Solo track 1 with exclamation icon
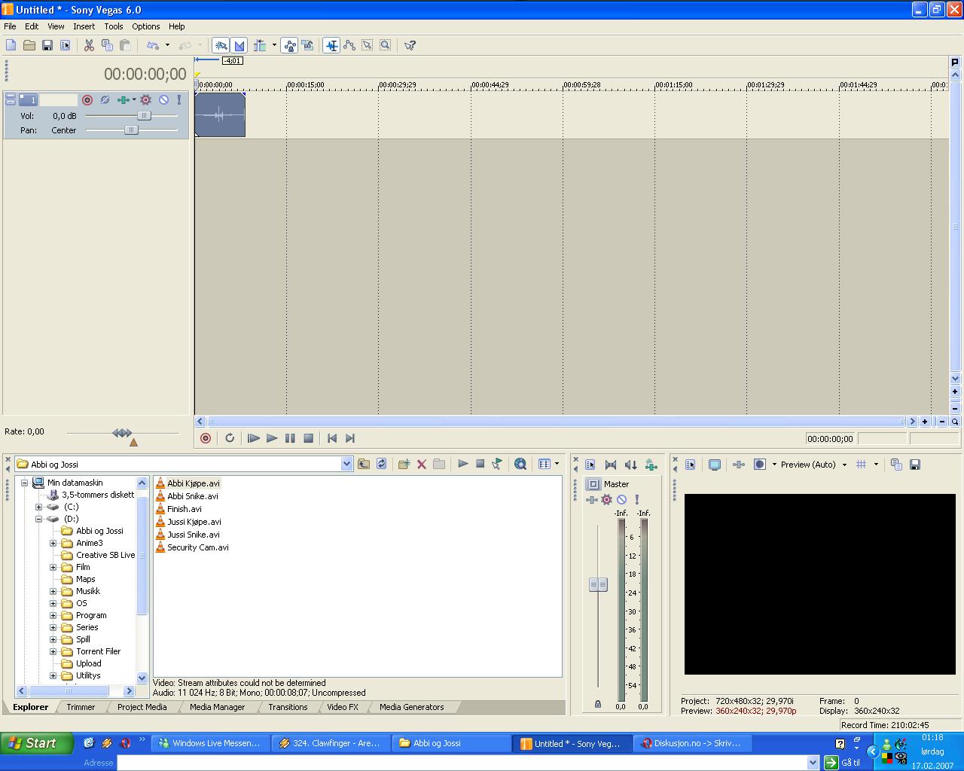964x771 pixels. [x=179, y=99]
